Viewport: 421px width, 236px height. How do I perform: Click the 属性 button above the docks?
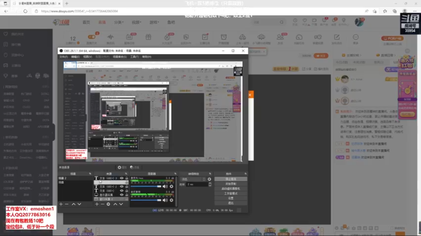click(x=122, y=167)
